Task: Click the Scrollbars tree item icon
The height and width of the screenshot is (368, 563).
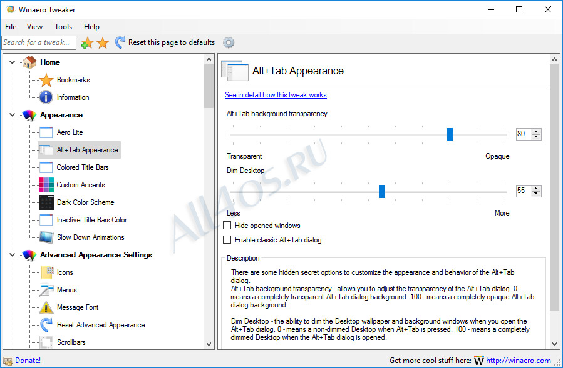Action: tap(46, 342)
